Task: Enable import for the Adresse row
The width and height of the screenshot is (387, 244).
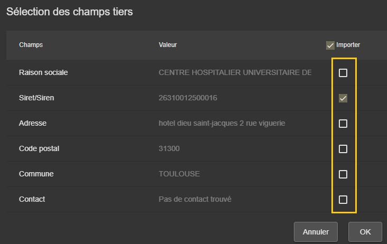Action: pyautogui.click(x=343, y=124)
